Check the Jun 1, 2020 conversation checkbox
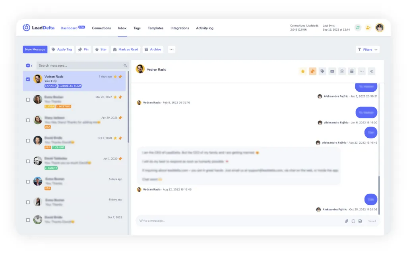This screenshot has height=254, width=407. coord(28,161)
